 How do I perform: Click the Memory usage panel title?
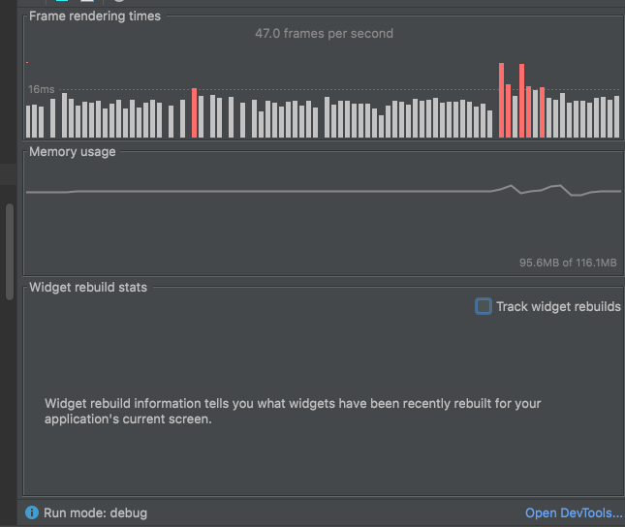pyautogui.click(x=72, y=151)
